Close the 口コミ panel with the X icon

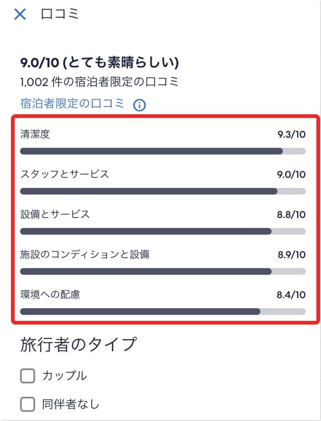[20, 14]
